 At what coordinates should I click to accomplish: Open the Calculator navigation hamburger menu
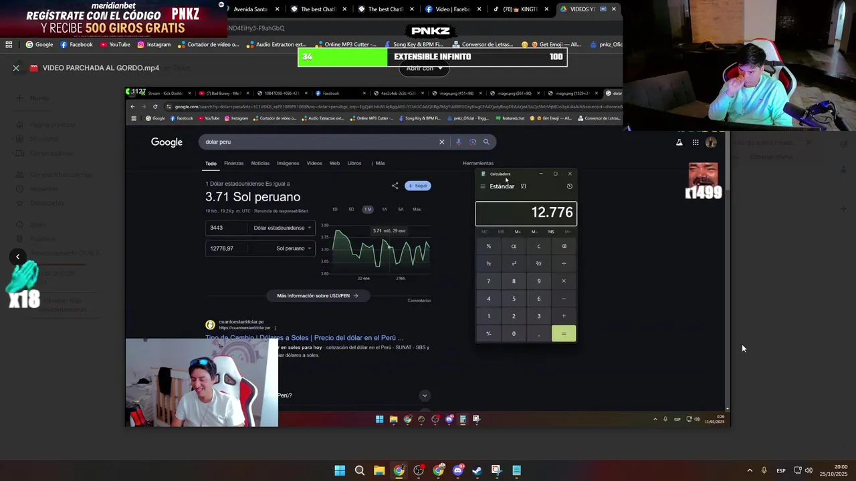point(482,186)
